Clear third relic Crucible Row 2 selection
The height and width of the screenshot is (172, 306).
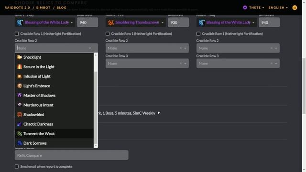tap(272, 48)
